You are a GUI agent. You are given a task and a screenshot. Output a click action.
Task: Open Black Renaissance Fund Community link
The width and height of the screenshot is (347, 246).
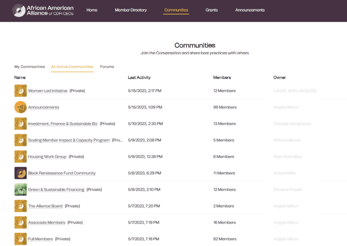[x=62, y=173]
